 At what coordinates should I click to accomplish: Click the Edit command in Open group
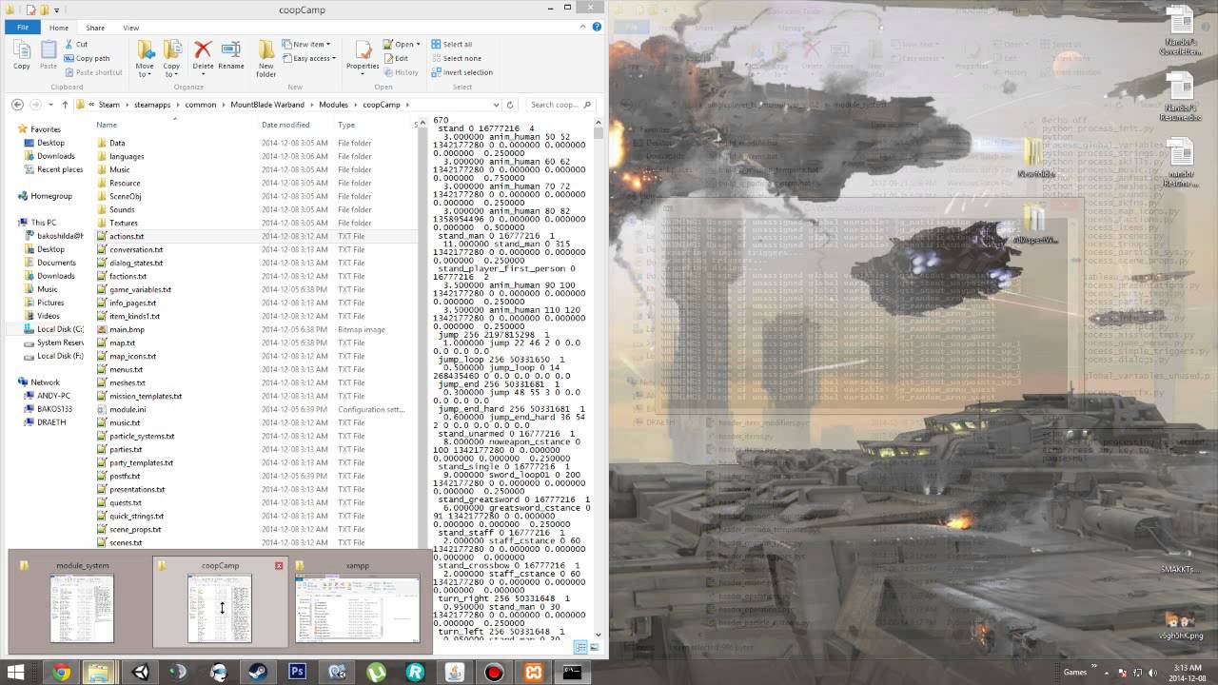tap(396, 58)
